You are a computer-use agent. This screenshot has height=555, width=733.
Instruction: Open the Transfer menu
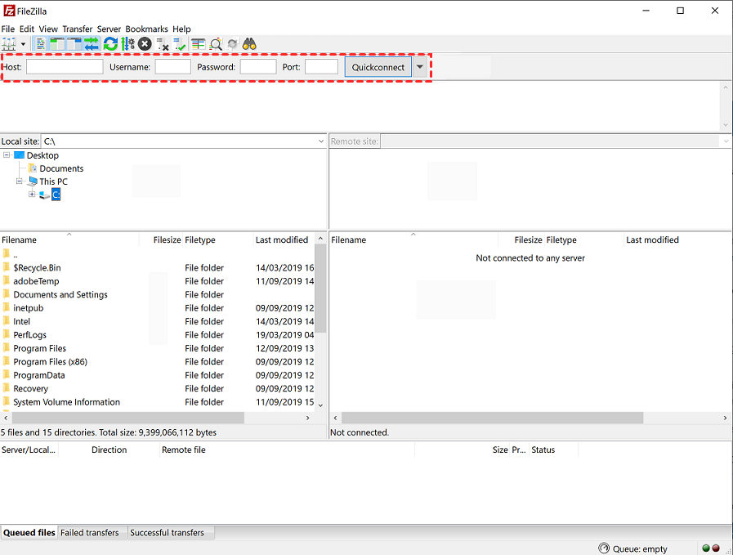(x=77, y=29)
